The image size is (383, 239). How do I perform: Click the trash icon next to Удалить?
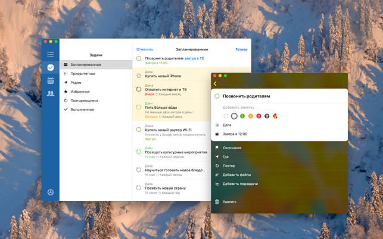pos(217,202)
